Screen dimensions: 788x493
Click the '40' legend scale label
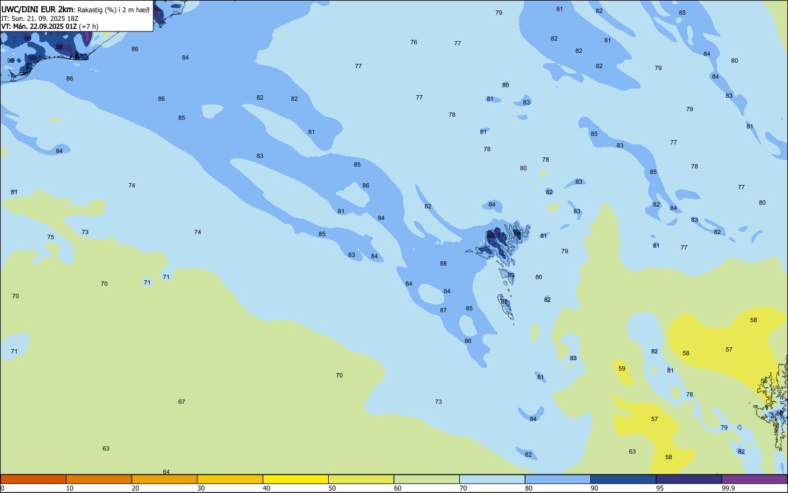click(x=267, y=488)
